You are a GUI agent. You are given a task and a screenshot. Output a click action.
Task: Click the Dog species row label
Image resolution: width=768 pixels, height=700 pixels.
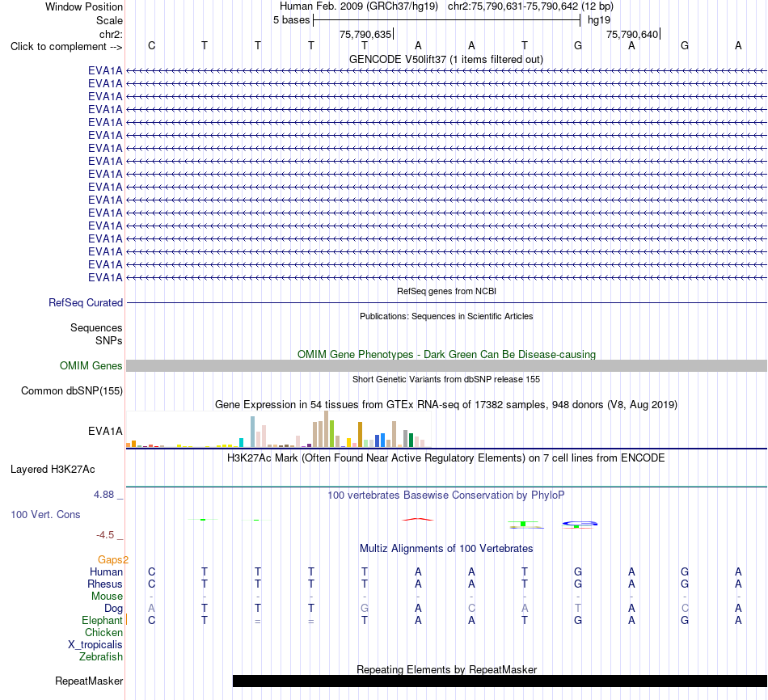click(x=113, y=609)
